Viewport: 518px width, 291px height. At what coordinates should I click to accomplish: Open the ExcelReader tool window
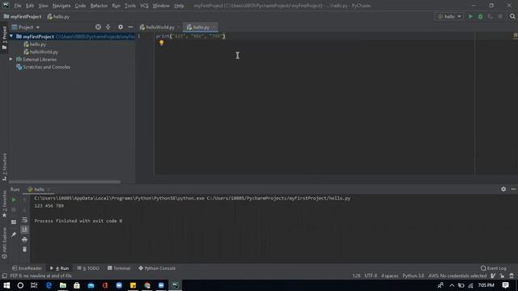coord(27,268)
